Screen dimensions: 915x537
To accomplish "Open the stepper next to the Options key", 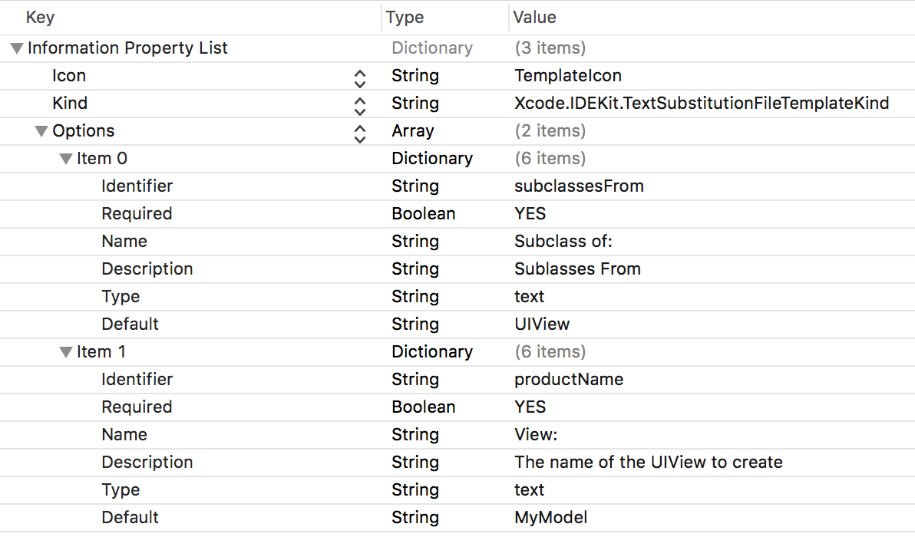I will 358,133.
